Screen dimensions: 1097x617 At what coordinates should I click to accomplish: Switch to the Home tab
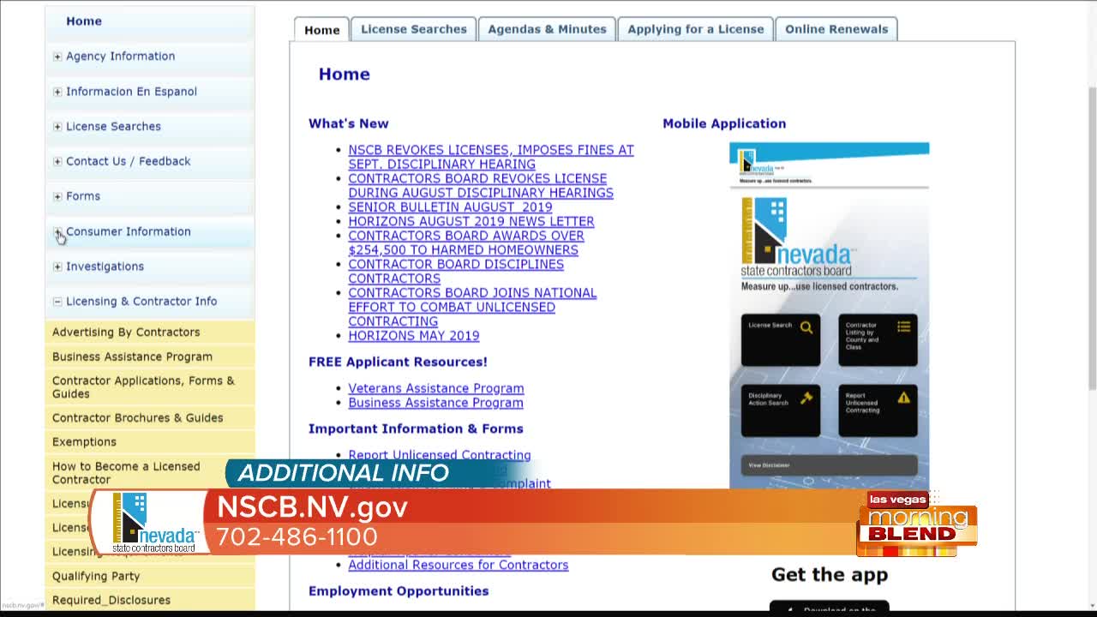pyautogui.click(x=321, y=29)
